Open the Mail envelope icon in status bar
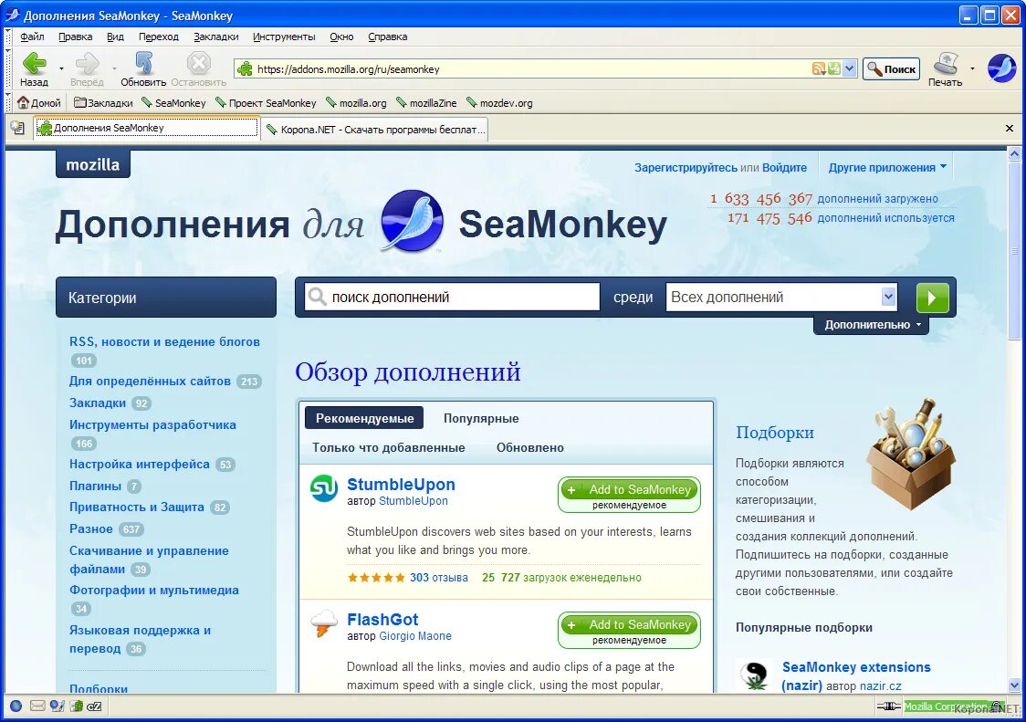This screenshot has height=722, width=1026. click(x=37, y=706)
